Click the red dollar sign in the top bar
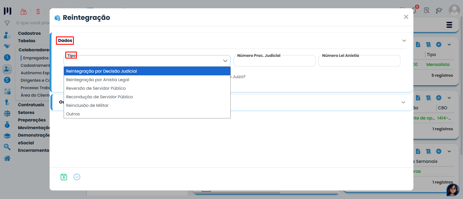 [38, 12]
